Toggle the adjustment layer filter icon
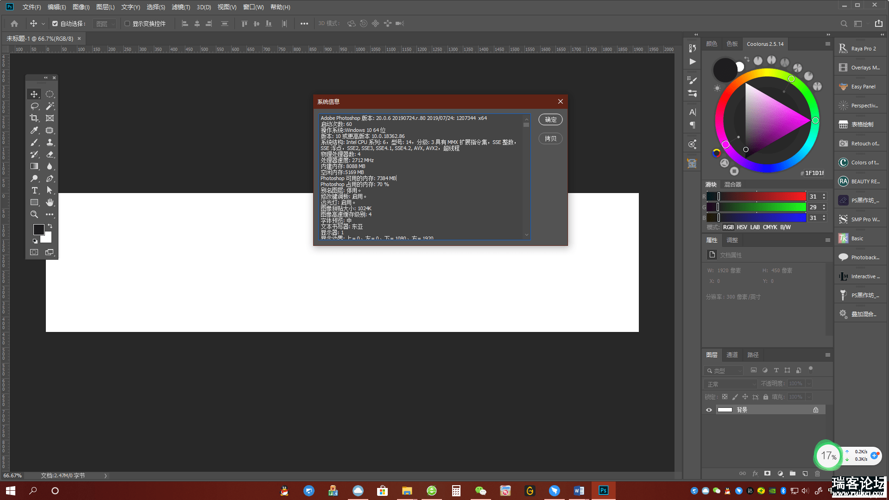Viewport: 889px width, 500px height. pos(765,370)
